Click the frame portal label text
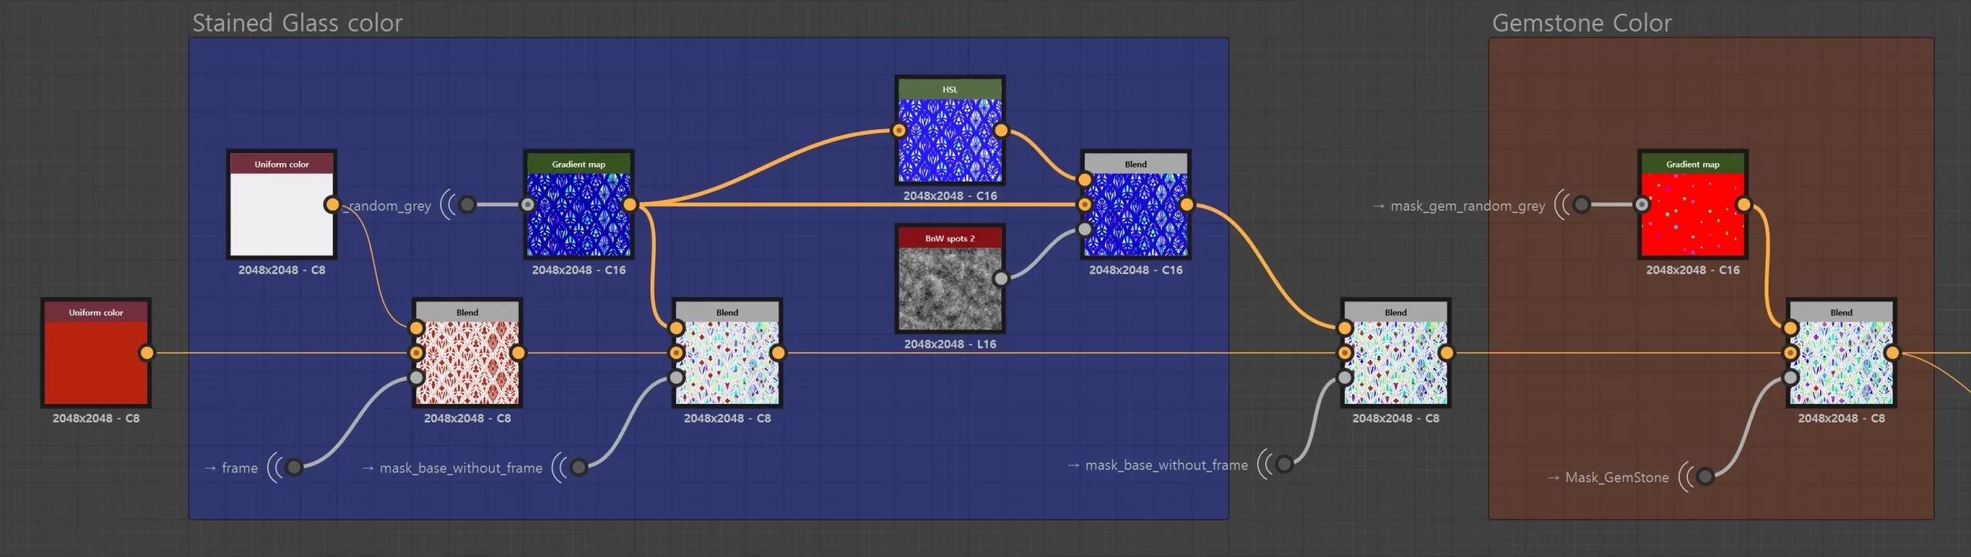The height and width of the screenshot is (557, 1971). click(x=239, y=468)
